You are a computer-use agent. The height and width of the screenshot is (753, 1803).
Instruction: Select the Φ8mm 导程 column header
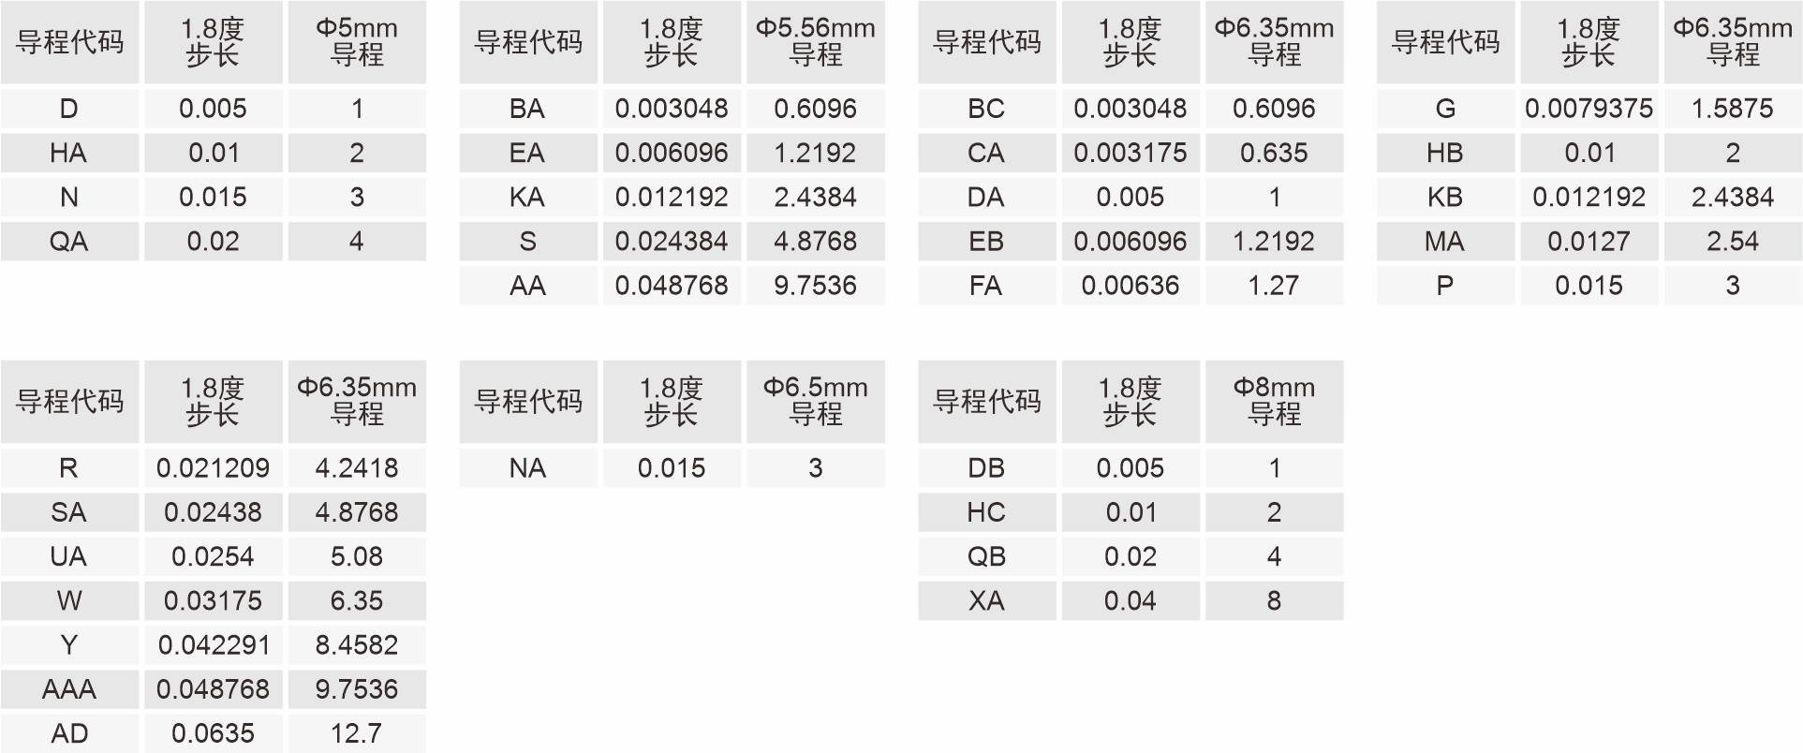click(1274, 402)
